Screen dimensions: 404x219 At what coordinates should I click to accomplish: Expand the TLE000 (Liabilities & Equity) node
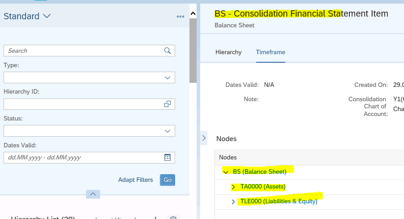click(233, 202)
